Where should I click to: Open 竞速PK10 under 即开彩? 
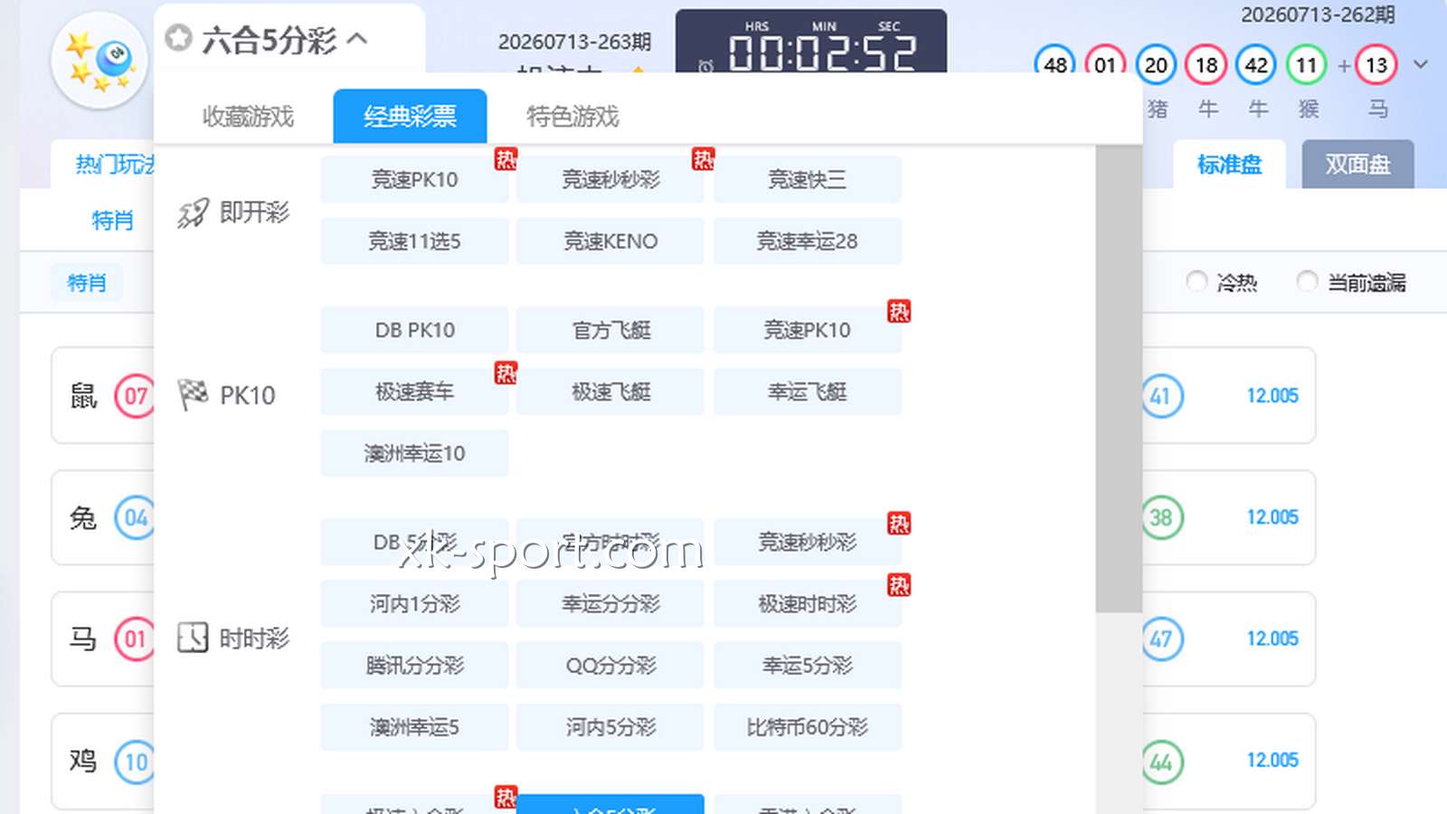point(414,179)
